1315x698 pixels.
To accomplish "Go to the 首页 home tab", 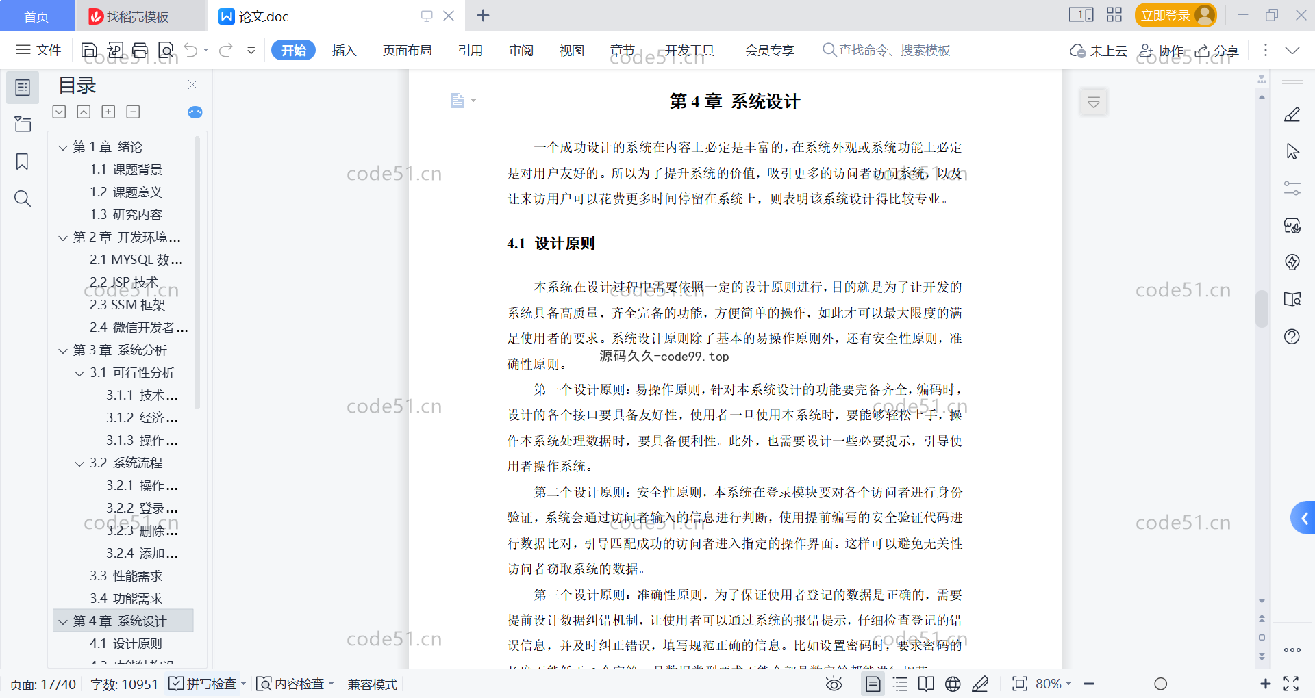I will (36, 16).
